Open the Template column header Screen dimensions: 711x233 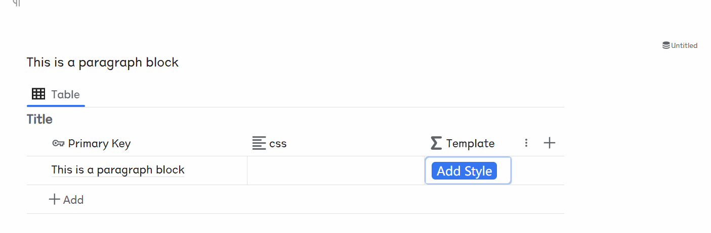470,144
